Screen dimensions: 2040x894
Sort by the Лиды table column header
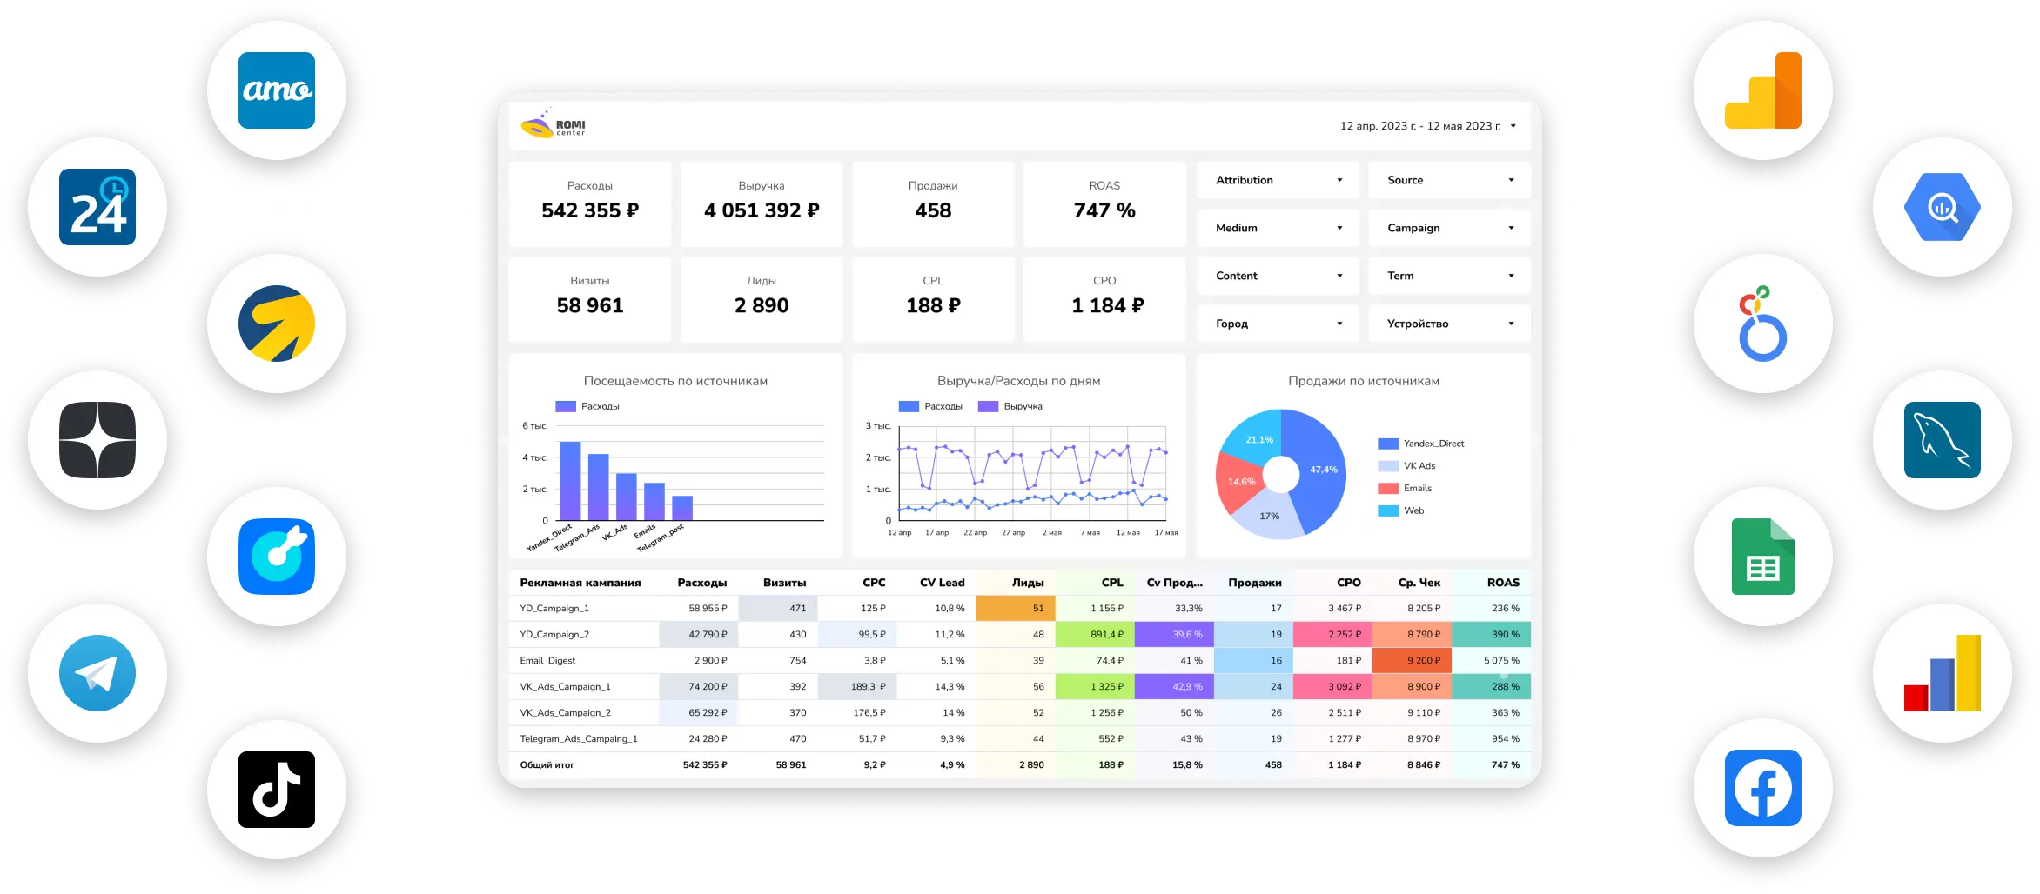(1028, 583)
